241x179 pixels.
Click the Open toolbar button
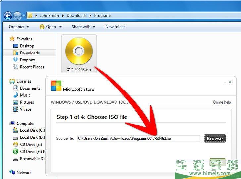48,27
